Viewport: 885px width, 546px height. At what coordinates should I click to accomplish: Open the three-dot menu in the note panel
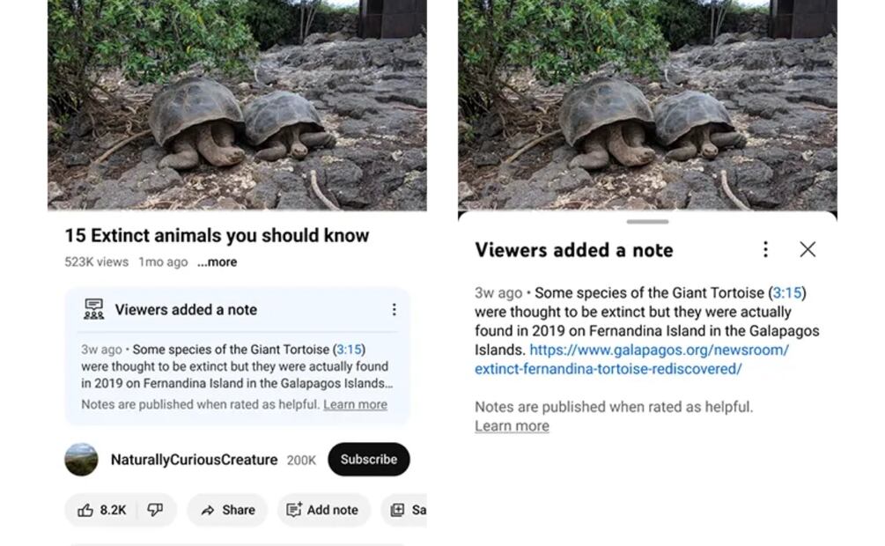[x=765, y=249]
